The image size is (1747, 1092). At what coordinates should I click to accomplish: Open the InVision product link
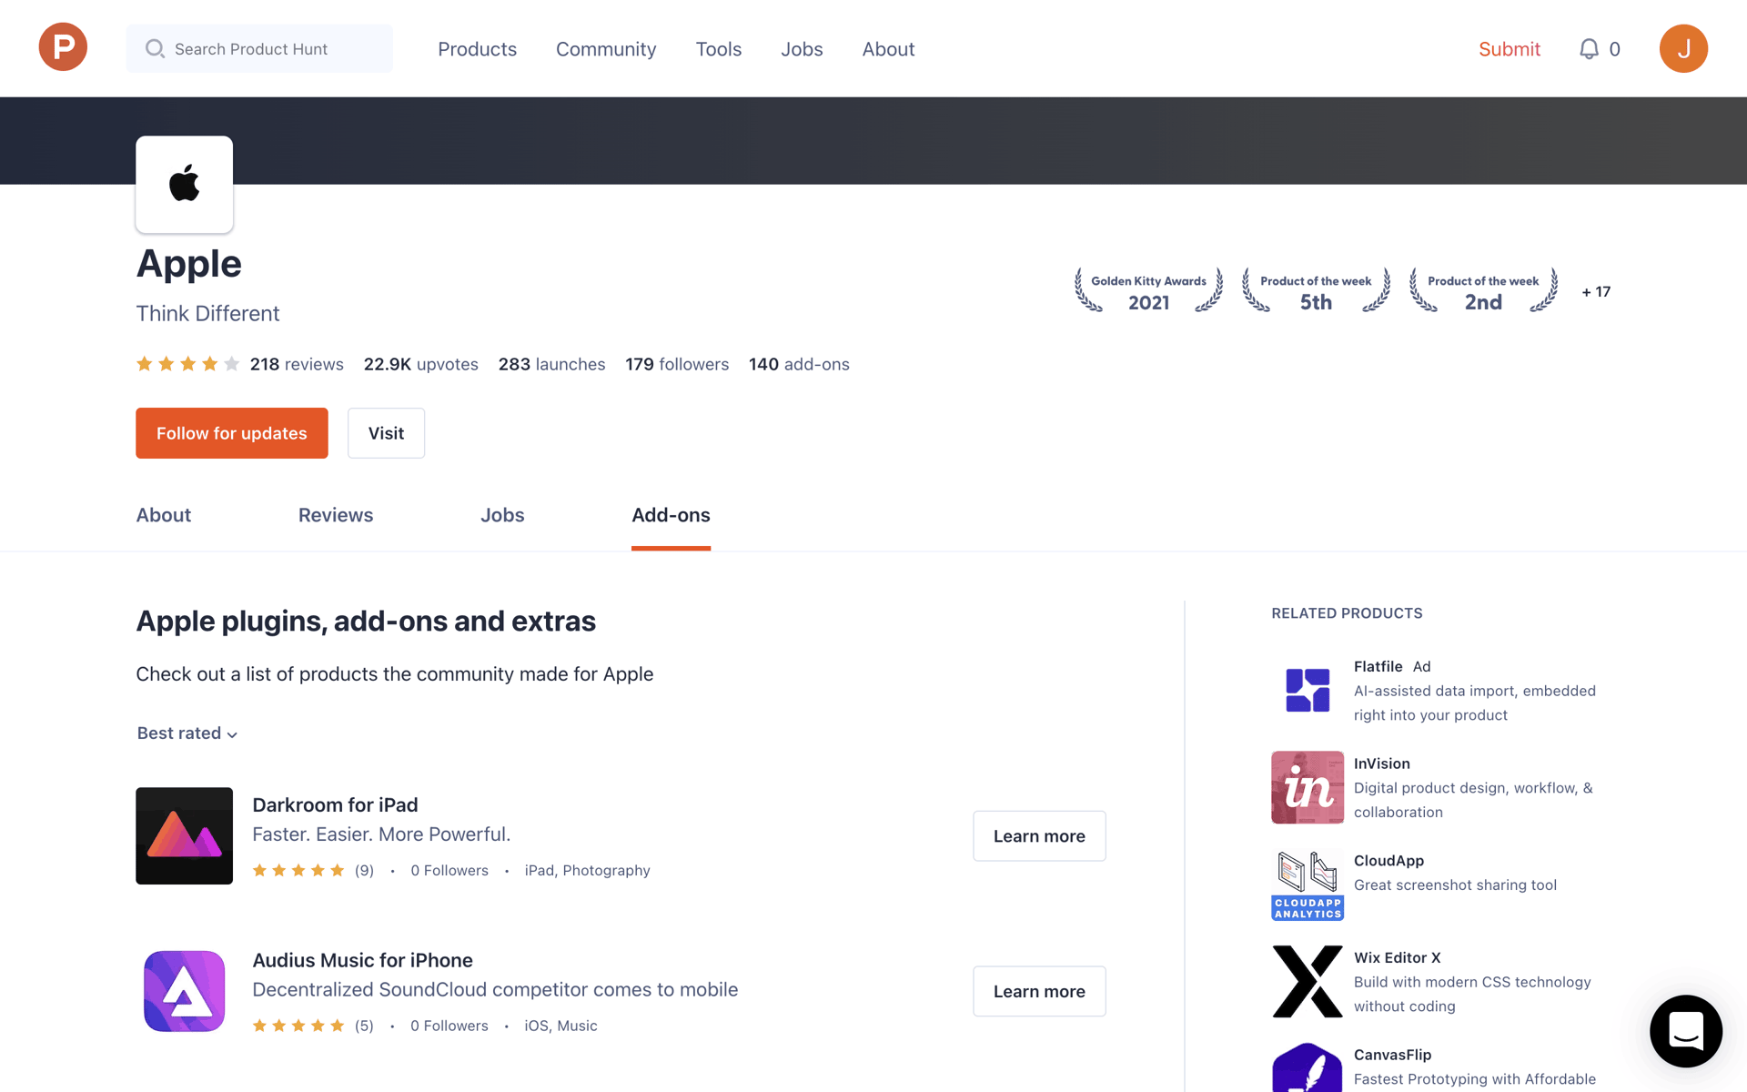coord(1381,763)
